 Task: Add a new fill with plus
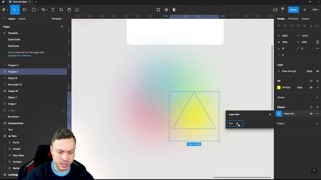click(317, 81)
